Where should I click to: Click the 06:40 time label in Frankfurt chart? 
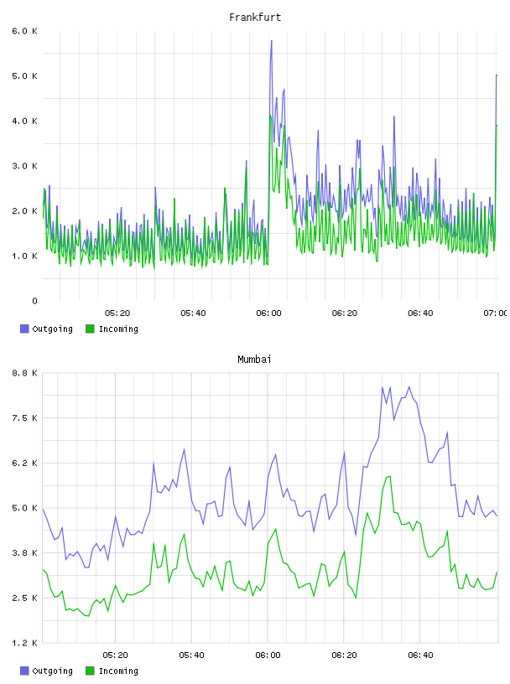[420, 313]
